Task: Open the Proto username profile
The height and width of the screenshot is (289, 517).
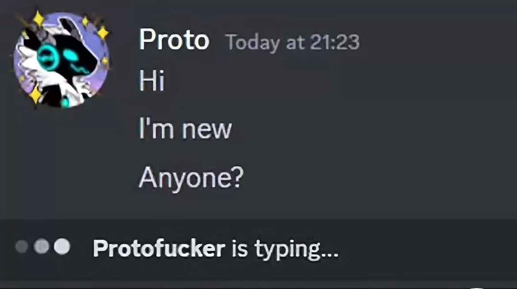Action: click(x=174, y=41)
